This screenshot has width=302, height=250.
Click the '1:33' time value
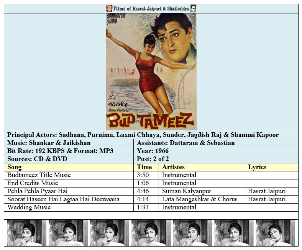pos(143,207)
